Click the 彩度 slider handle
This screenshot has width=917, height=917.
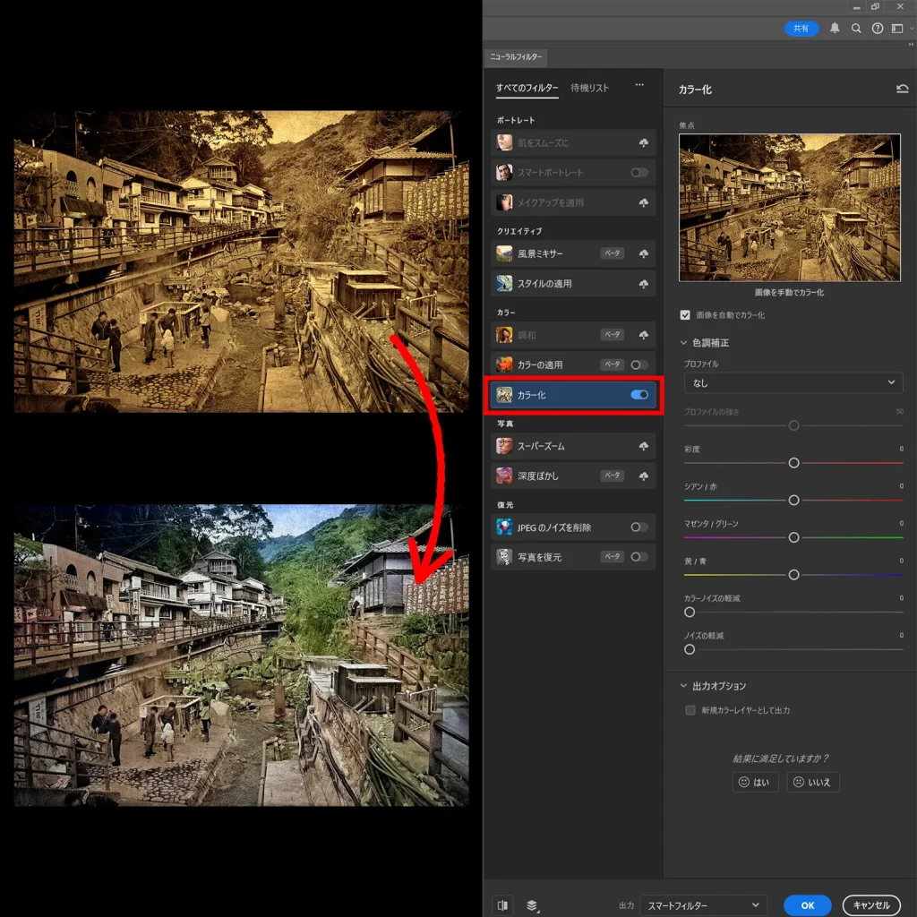(793, 463)
